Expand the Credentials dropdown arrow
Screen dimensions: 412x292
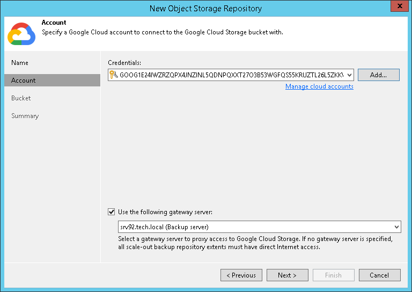click(350, 75)
